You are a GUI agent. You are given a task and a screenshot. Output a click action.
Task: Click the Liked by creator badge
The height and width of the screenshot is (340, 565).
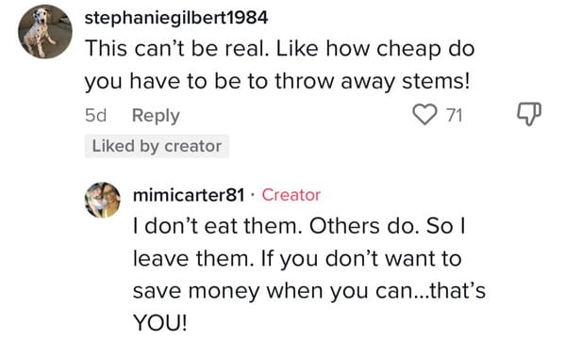[x=157, y=146]
